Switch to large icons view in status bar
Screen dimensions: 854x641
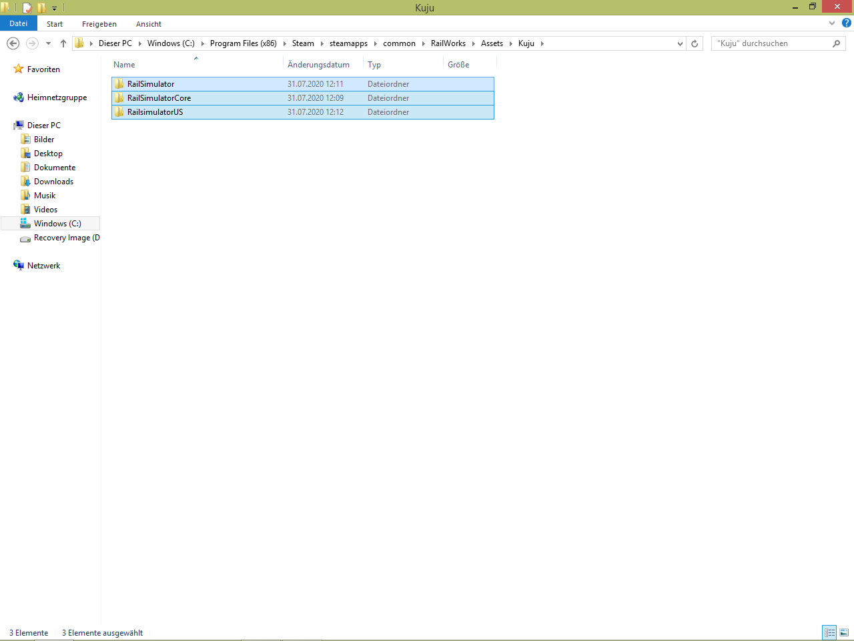844,632
